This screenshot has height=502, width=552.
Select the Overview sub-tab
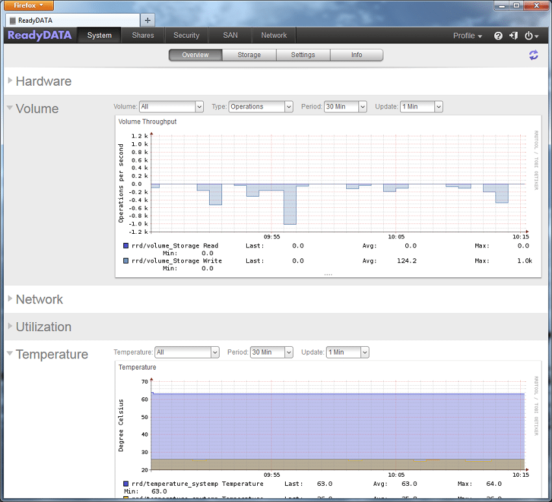195,55
